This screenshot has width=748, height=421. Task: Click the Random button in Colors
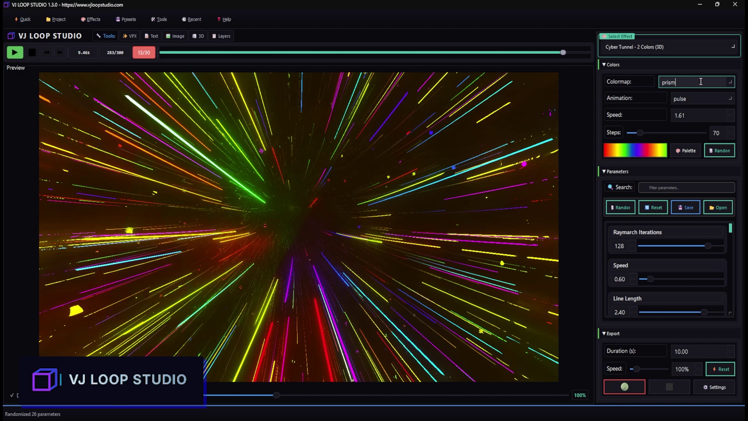pos(719,150)
